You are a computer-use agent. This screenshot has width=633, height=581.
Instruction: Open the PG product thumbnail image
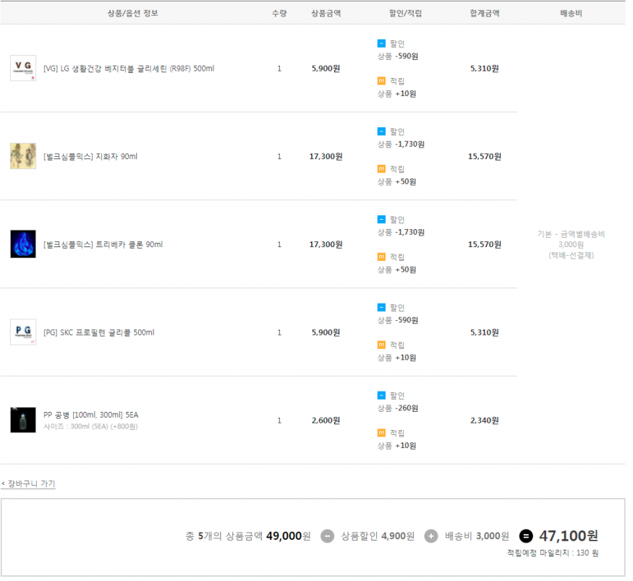tap(23, 332)
